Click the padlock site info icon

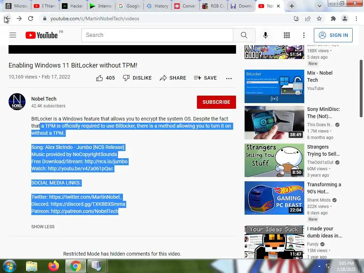point(45,18)
